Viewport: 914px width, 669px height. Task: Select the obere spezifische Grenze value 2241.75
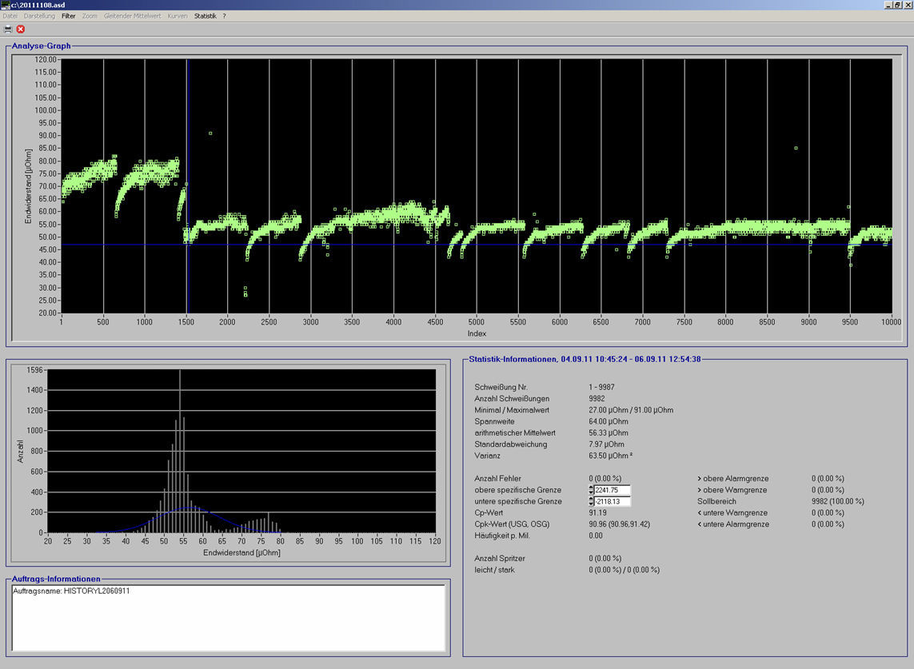tap(612, 489)
